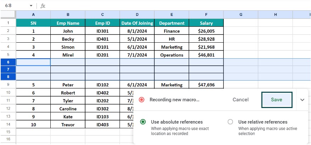Screen dimensions: 311x145
Task: Click the Emp Name header cell
Action: 68,23
